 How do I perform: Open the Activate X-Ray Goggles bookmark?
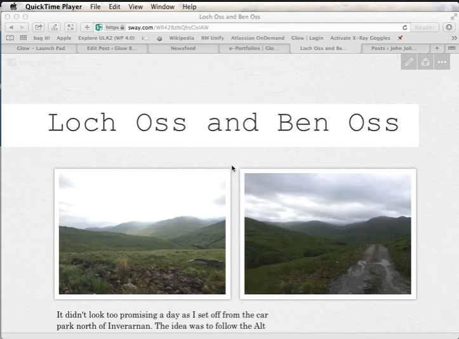[x=361, y=38]
